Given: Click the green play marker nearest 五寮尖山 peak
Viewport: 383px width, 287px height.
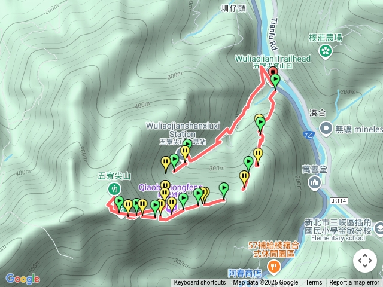Looking at the screenshot, I should (119, 202).
